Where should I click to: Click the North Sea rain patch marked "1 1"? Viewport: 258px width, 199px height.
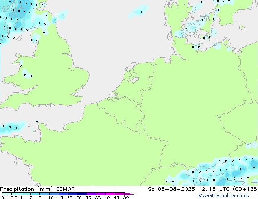pyautogui.click(x=138, y=11)
